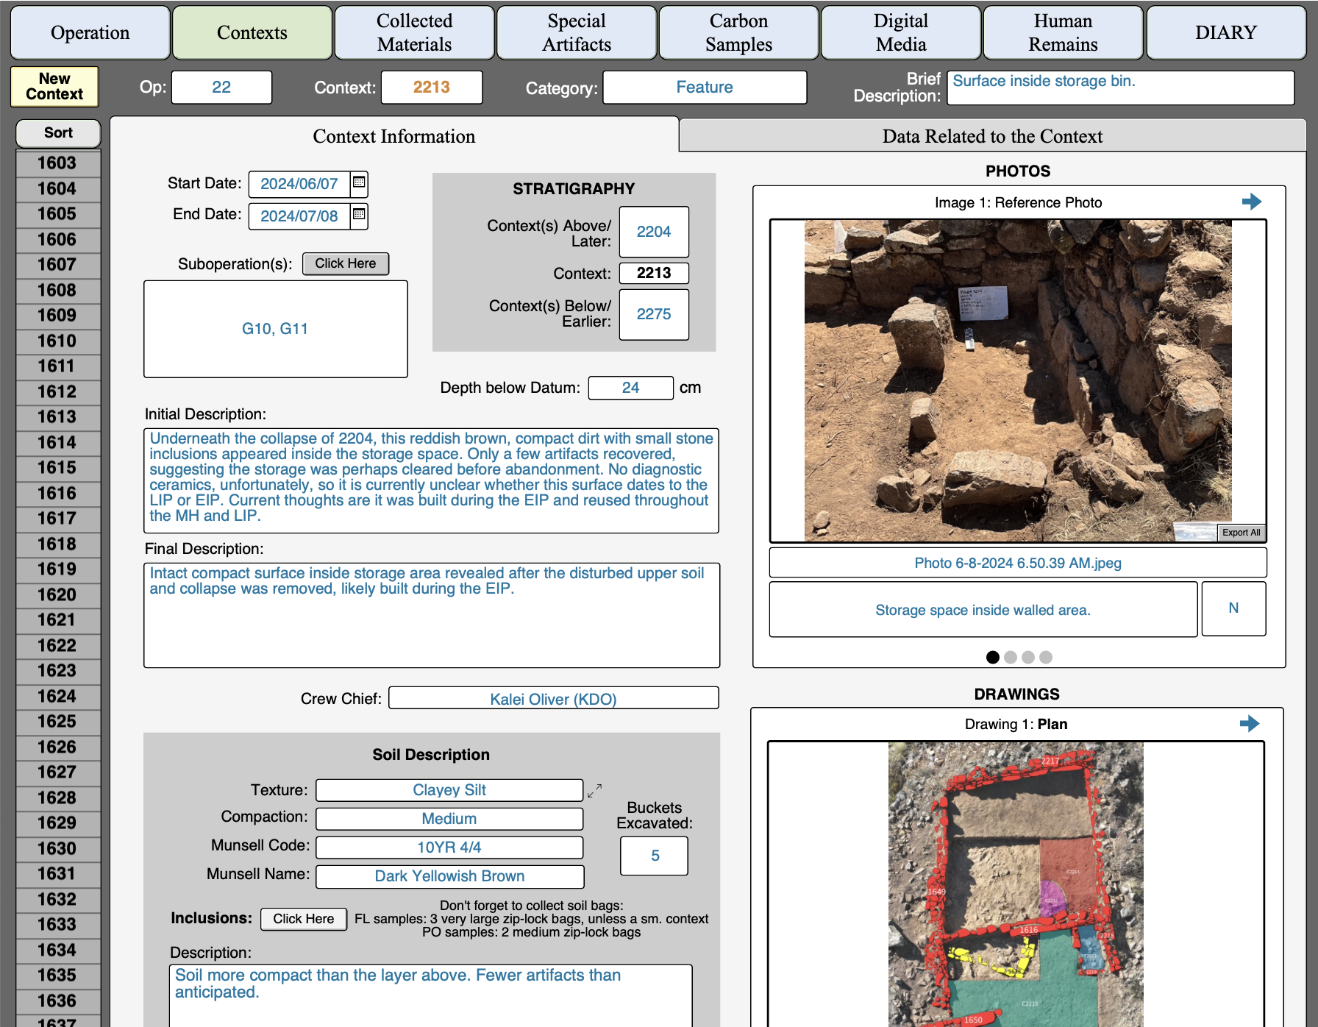Screen dimensions: 1318x1027
Task: Switch to the Collected Materials tab
Action: click(x=414, y=33)
